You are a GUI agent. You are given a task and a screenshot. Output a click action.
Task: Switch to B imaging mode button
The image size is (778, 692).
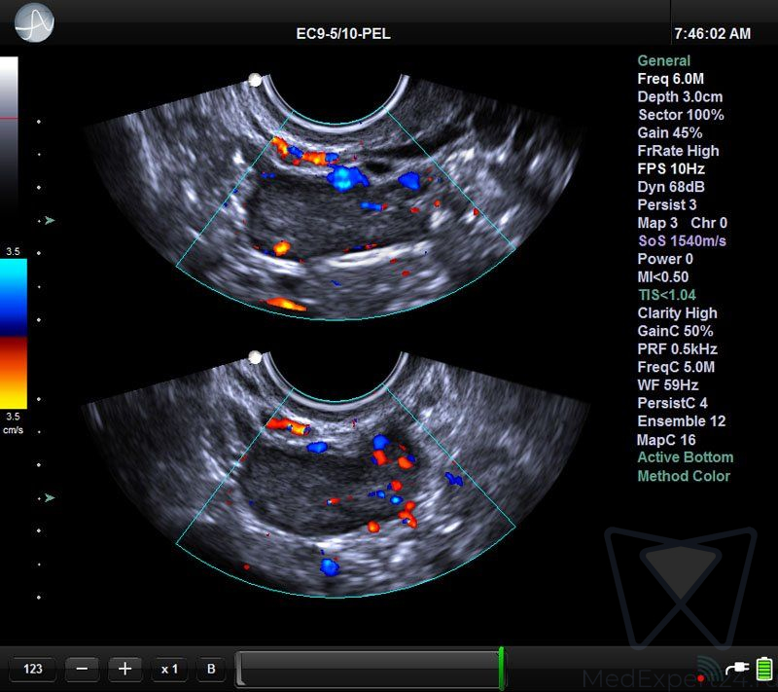click(x=211, y=669)
